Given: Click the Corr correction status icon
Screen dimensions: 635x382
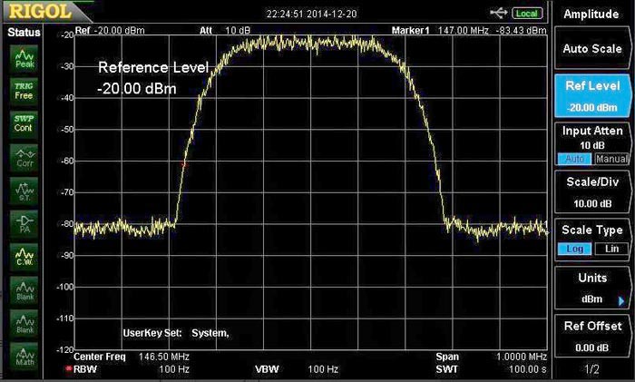Looking at the screenshot, I should [24, 156].
